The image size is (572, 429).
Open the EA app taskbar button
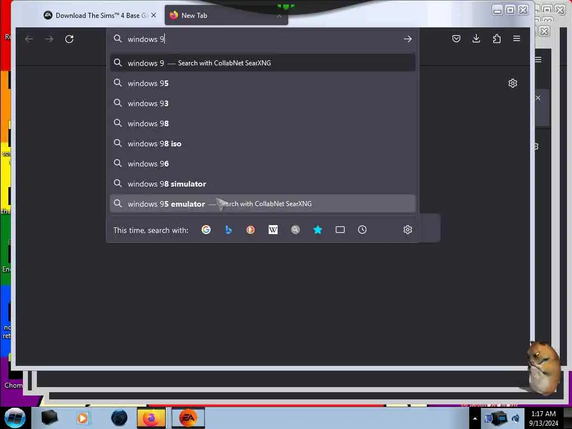point(188,418)
